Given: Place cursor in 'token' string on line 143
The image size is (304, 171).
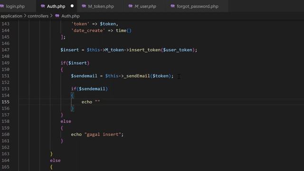Looking at the screenshot, I should 80,24.
